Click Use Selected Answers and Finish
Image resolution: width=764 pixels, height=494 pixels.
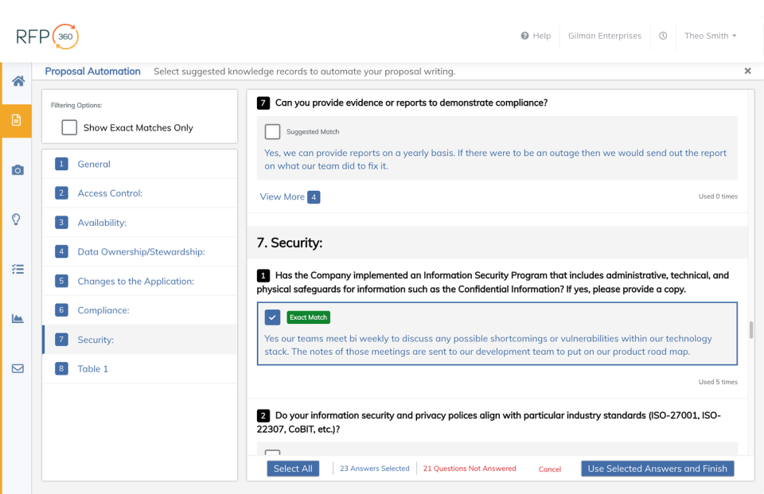tap(657, 469)
